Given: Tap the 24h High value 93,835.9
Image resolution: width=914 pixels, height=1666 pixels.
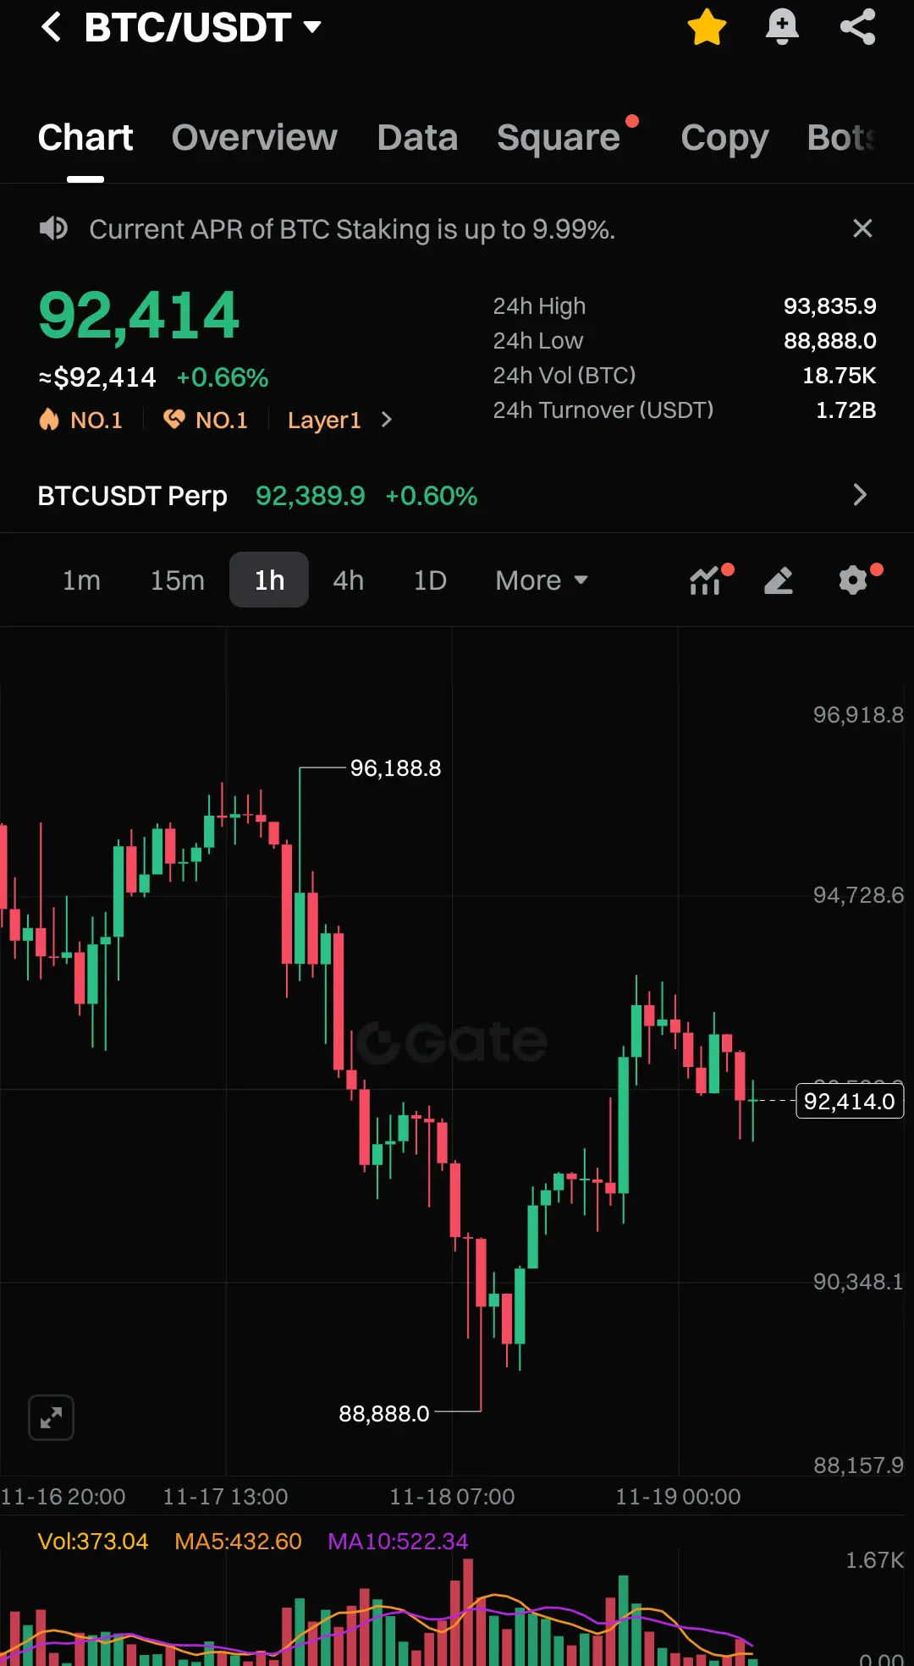Looking at the screenshot, I should 830,306.
